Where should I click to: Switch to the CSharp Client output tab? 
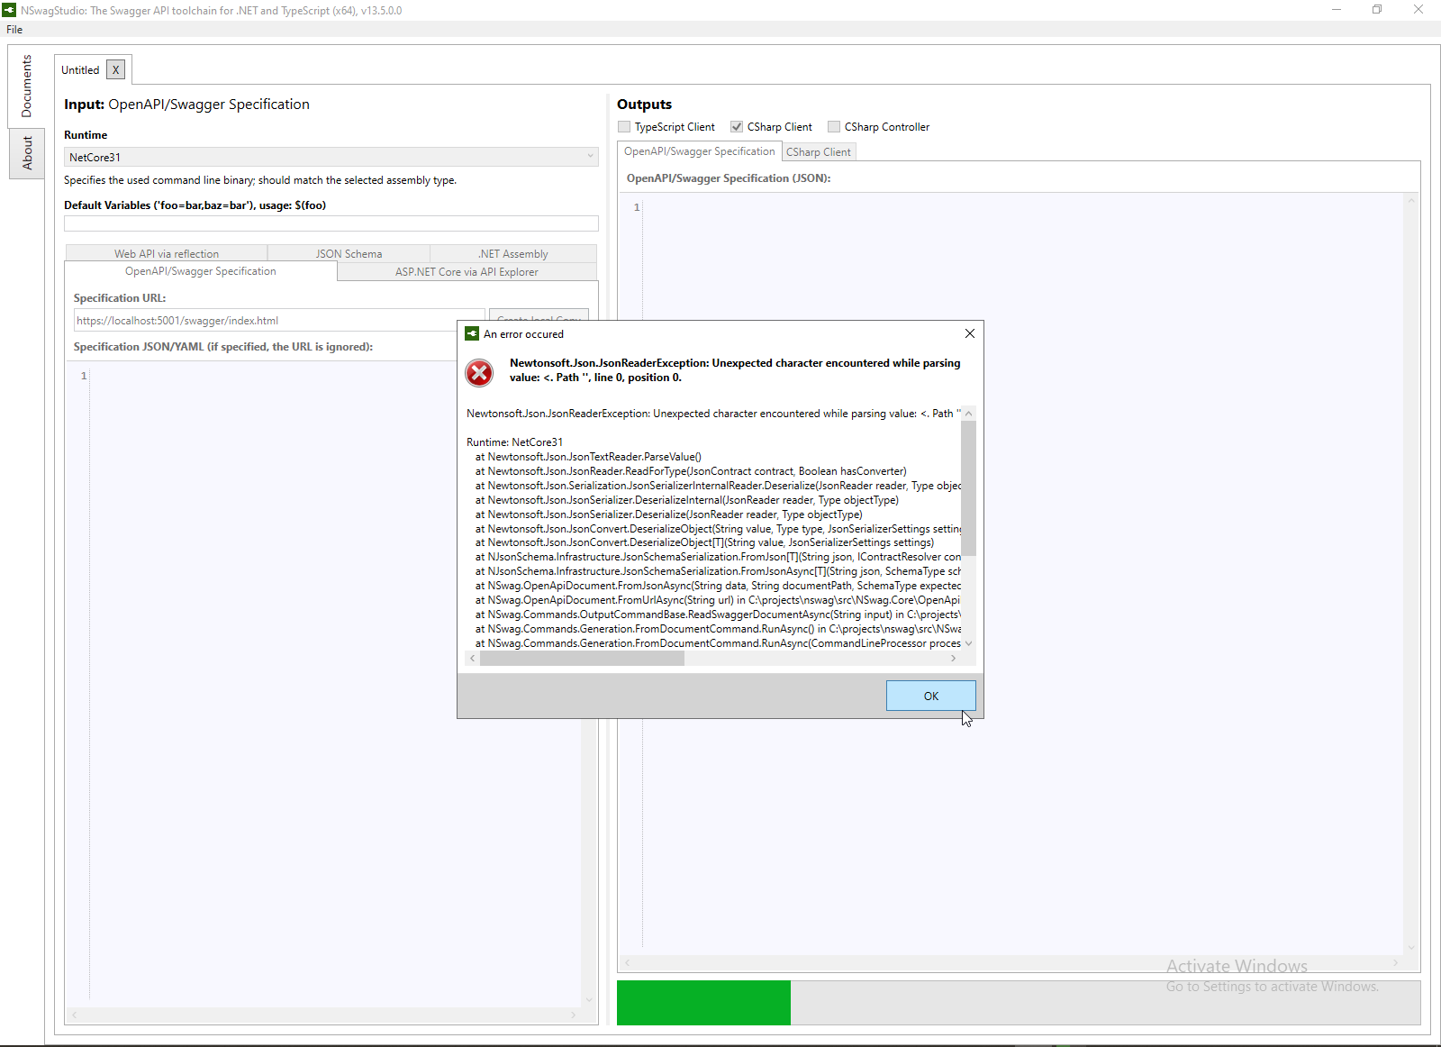click(x=819, y=152)
